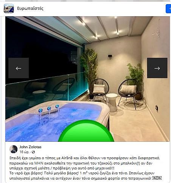
Task: Click the first line of the Greek post text
Action: 85,158
